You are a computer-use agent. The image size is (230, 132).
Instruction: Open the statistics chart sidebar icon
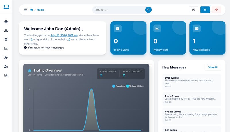point(6,48)
